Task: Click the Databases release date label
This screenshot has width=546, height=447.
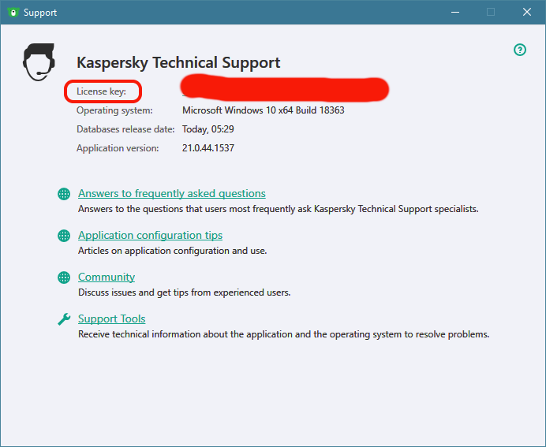Action: coord(125,129)
